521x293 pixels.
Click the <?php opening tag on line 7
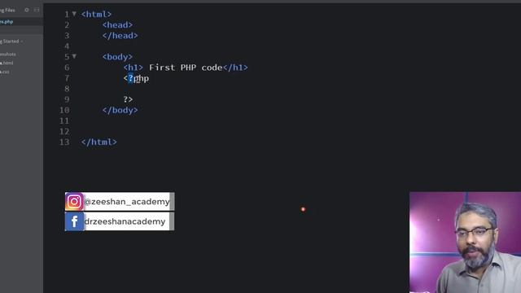click(136, 78)
